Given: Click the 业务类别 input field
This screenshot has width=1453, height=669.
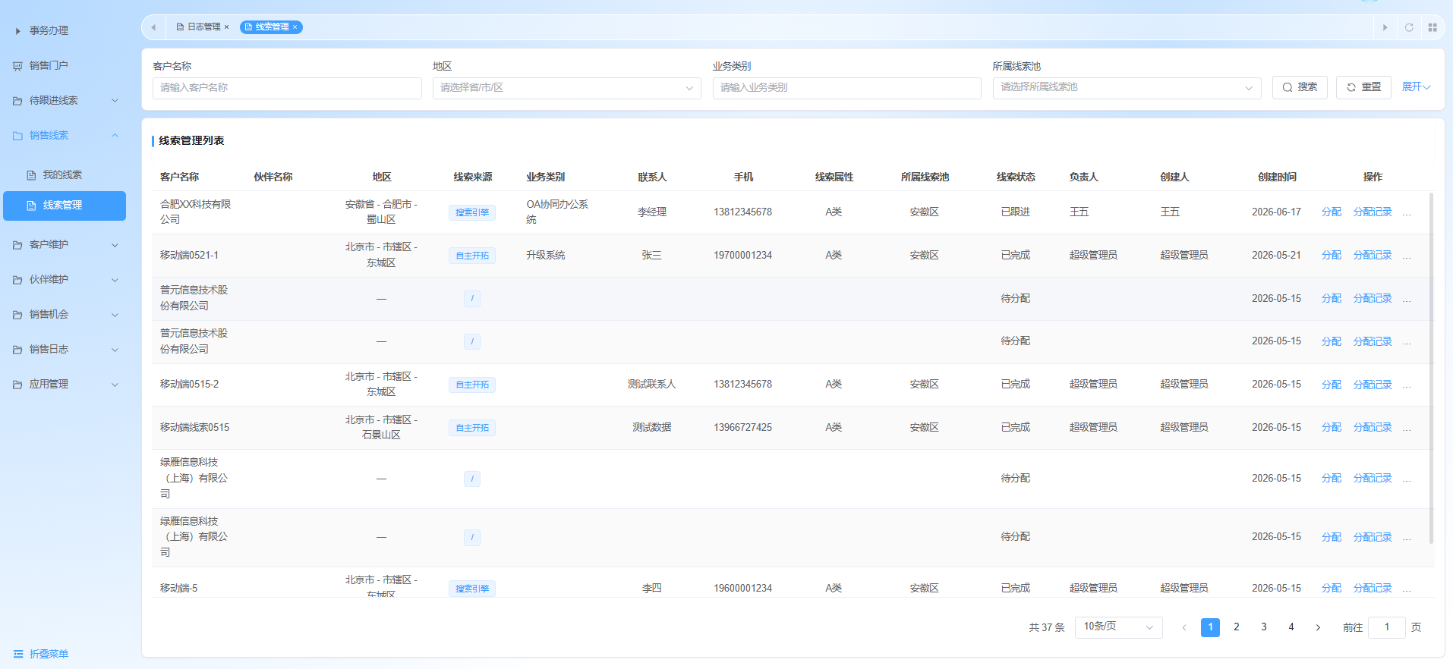Looking at the screenshot, I should [846, 88].
